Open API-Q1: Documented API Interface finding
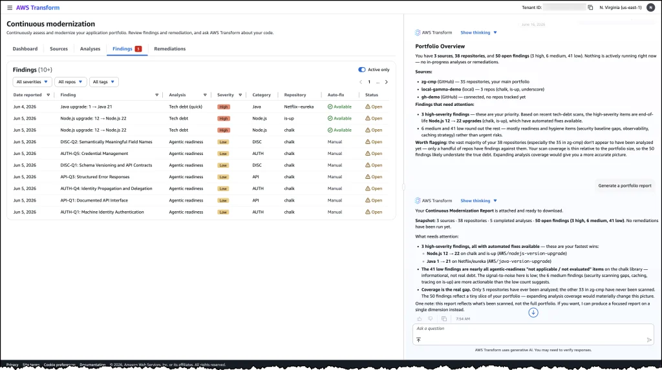The width and height of the screenshot is (662, 370). pos(94,200)
